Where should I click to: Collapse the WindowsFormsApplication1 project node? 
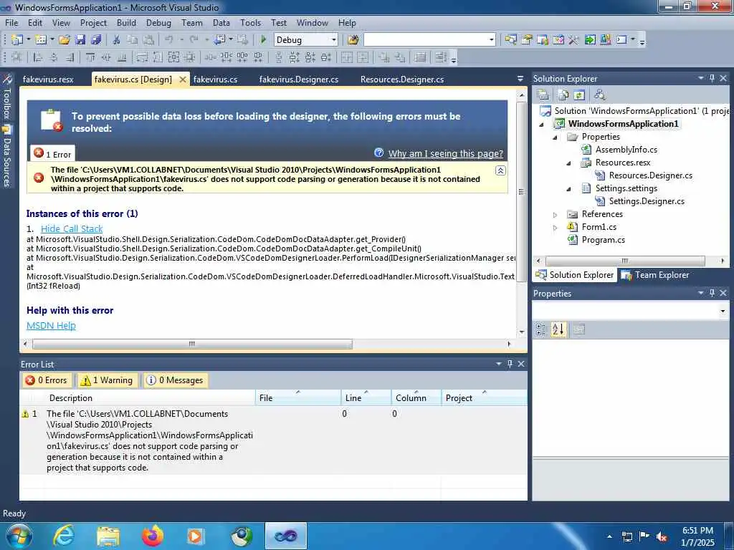click(x=542, y=125)
